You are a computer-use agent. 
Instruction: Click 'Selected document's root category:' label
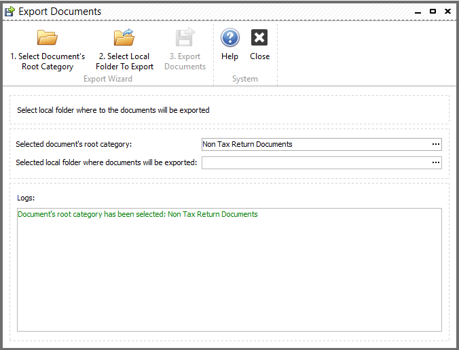click(x=74, y=144)
